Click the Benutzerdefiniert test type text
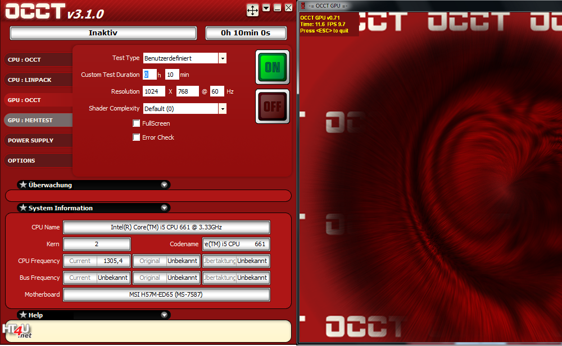Image resolution: width=562 pixels, height=346 pixels. (167, 58)
